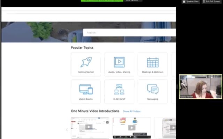This screenshot has height=139, width=223.
Task: Open the Zoom Rooms devices icon
Action: 86,89
